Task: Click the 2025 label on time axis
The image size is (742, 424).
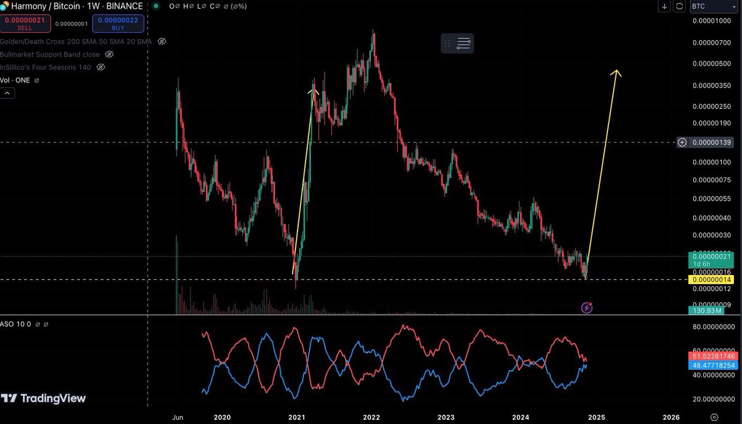Action: [596, 417]
